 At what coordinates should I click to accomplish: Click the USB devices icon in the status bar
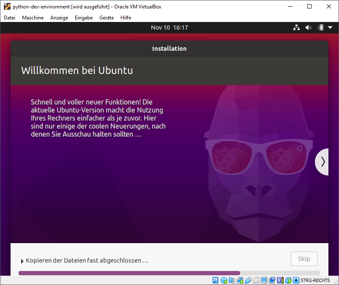248,280
